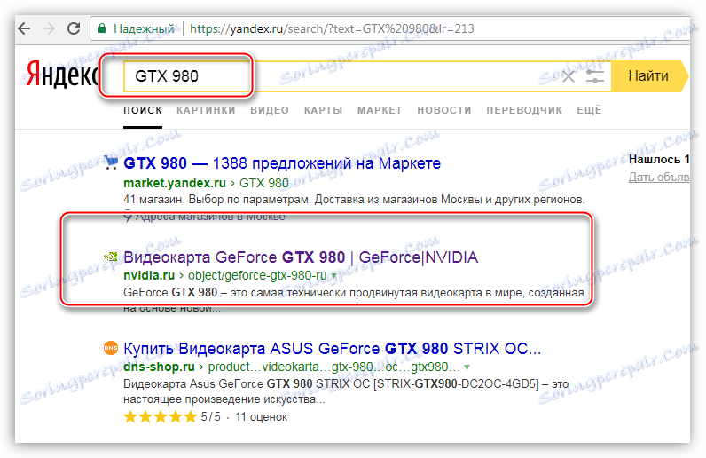Image resolution: width=706 pixels, height=458 pixels.
Task: Click the five-star rating of DNS result
Action: point(161,416)
